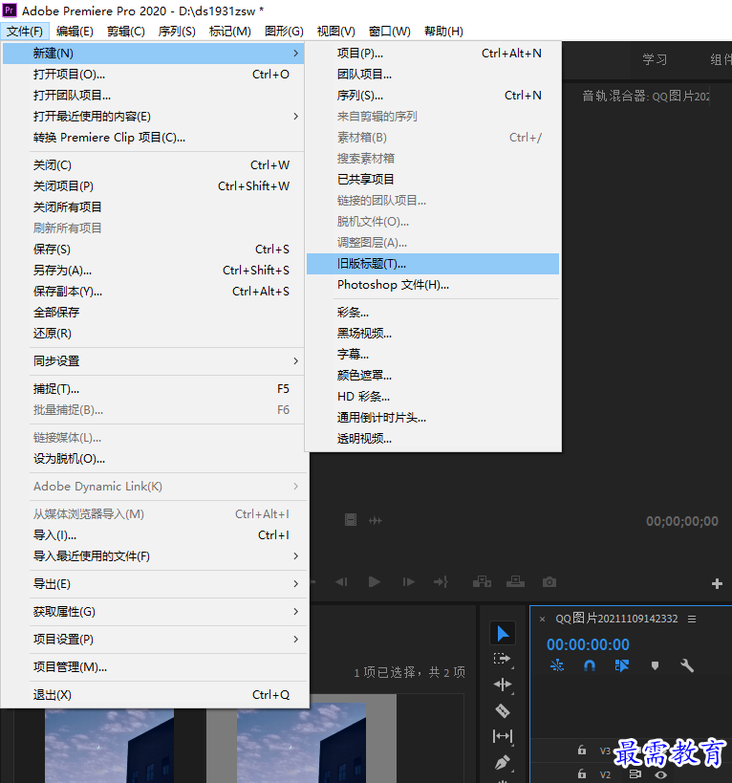
Task: Click the Premiere Pro app icon in title bar
Action: coord(10,10)
